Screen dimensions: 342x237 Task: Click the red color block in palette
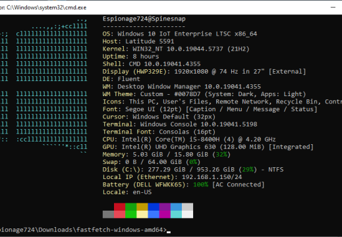coord(120,207)
